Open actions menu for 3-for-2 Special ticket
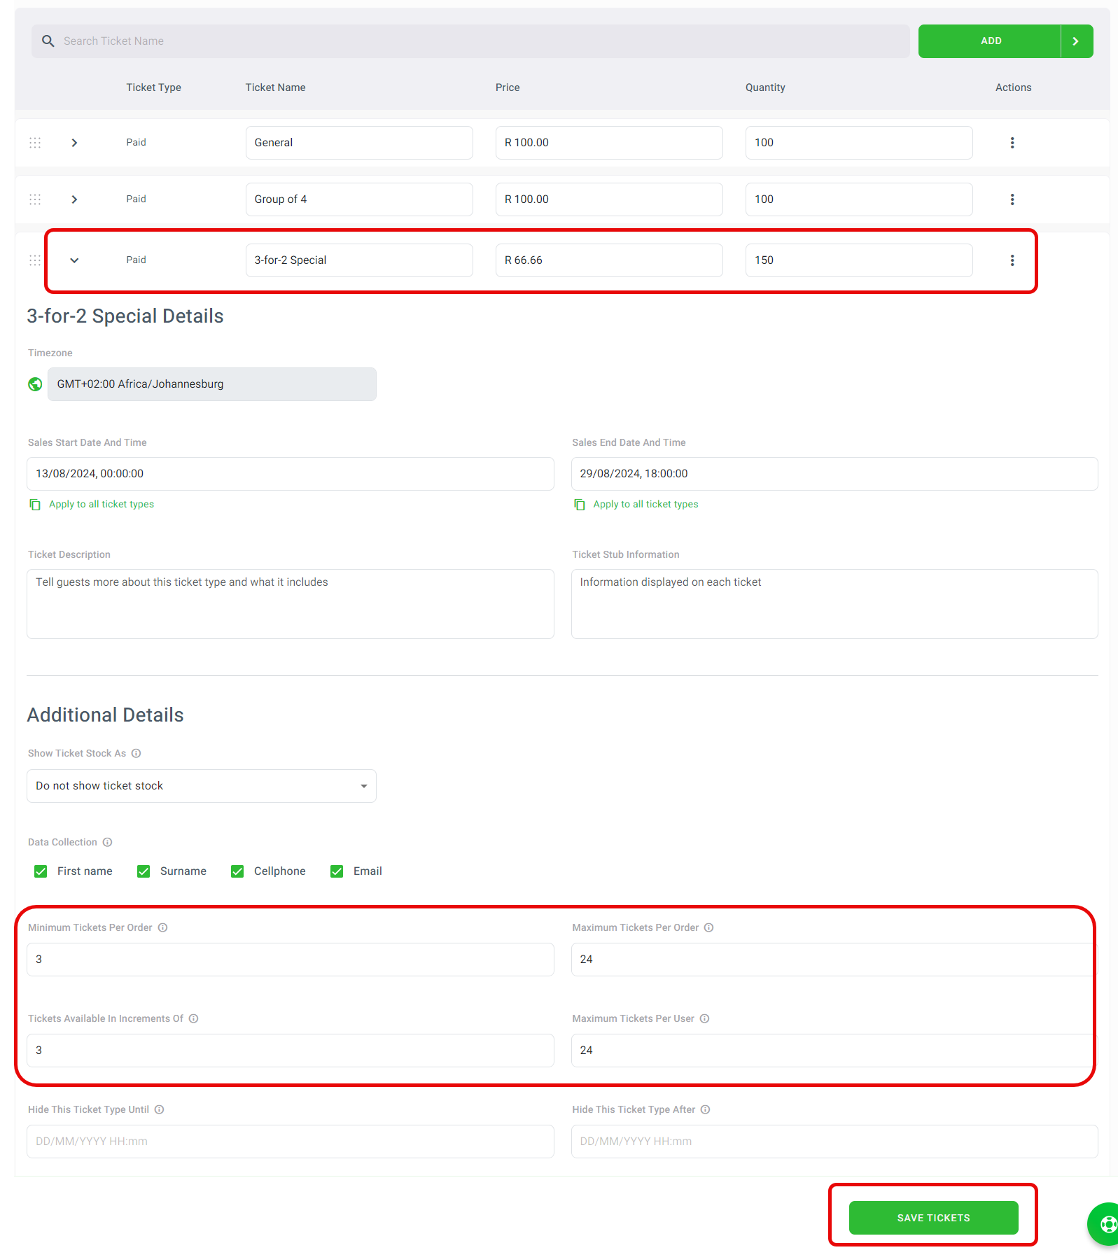The height and width of the screenshot is (1257, 1118). pos(1012,260)
